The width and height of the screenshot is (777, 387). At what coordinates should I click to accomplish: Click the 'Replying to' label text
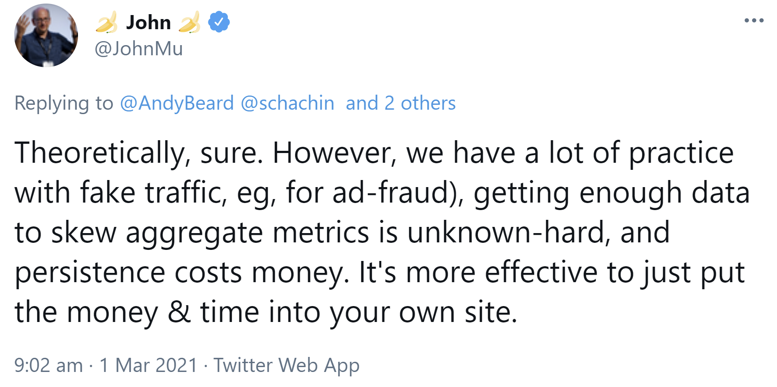[64, 103]
